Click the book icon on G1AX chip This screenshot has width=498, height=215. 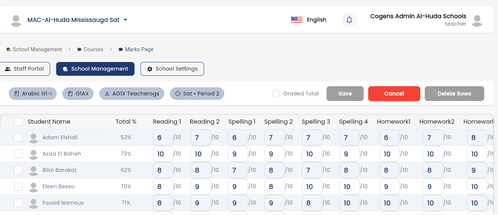70,94
